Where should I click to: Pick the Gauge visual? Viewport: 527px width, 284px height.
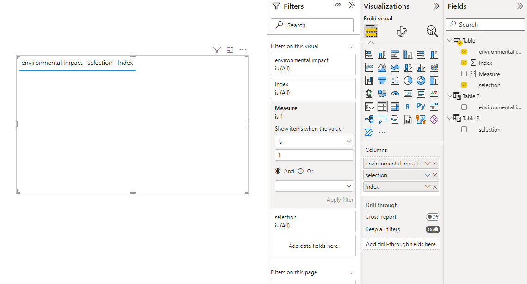pos(395,94)
